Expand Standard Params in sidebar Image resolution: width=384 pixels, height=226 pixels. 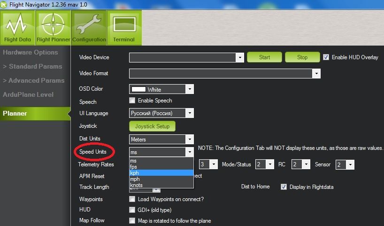tap(32, 66)
